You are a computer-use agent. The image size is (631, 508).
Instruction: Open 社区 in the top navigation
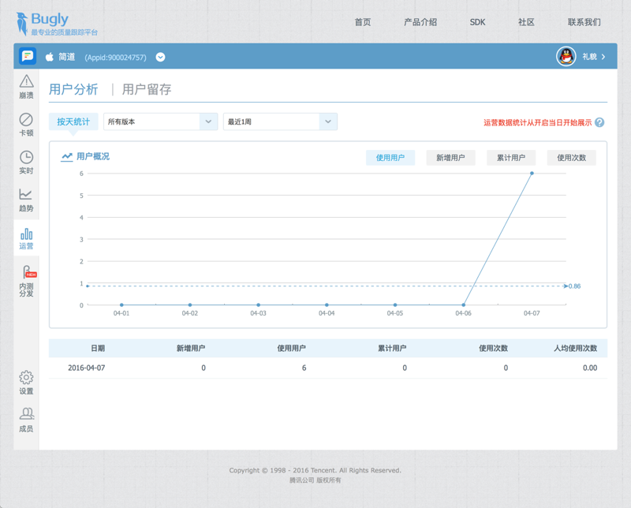[x=526, y=22]
